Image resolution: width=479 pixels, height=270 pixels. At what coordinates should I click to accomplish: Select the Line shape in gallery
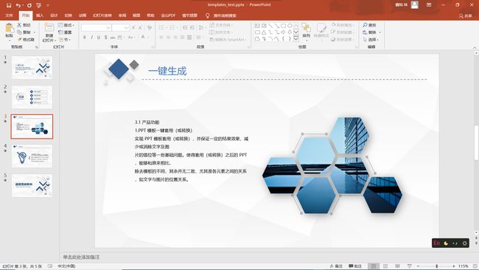point(270,26)
